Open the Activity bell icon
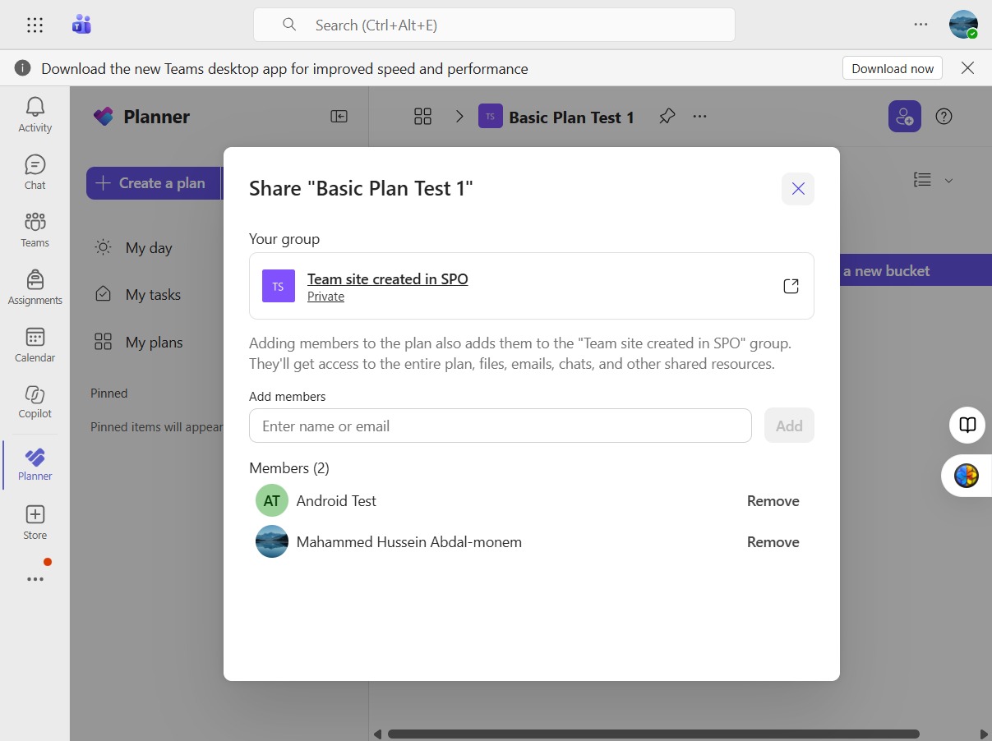Image resolution: width=992 pixels, height=741 pixels. point(35,114)
